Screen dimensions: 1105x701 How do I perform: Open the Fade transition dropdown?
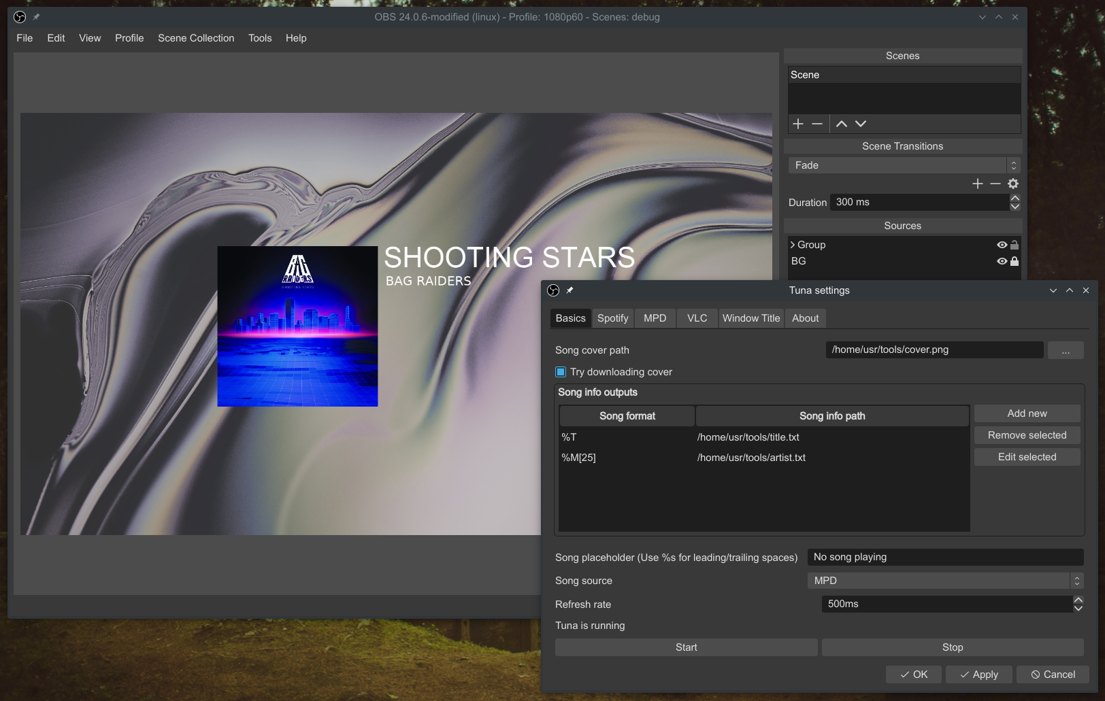tap(904, 165)
